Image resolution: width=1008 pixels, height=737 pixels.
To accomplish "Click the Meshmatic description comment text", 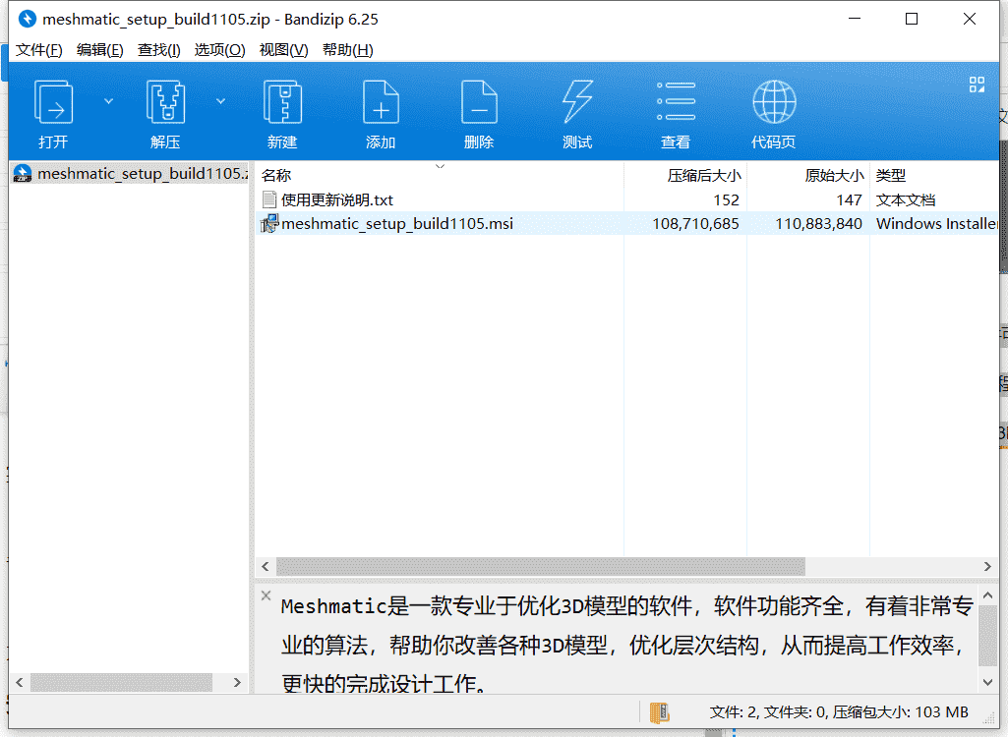I will coord(626,645).
